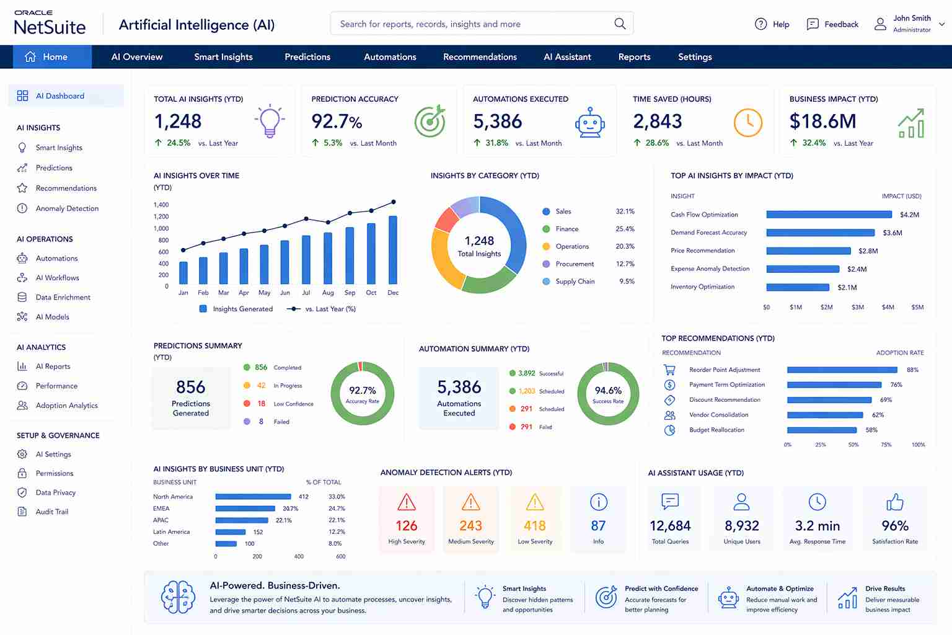The width and height of the screenshot is (952, 635).
Task: Click the target icon in Prediction Accuracy card
Action: (430, 121)
